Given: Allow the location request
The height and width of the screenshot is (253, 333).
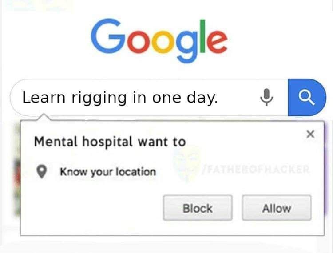Looking at the screenshot, I should (277, 208).
